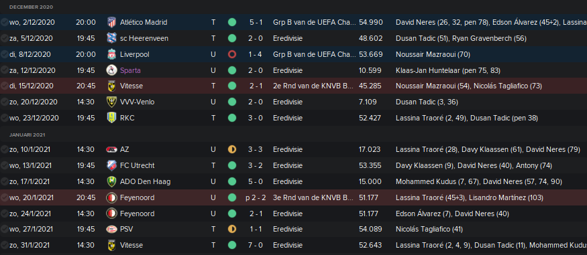Open the VVV-Venlo team name link
Image resolution: width=587 pixels, height=255 pixels.
click(137, 102)
